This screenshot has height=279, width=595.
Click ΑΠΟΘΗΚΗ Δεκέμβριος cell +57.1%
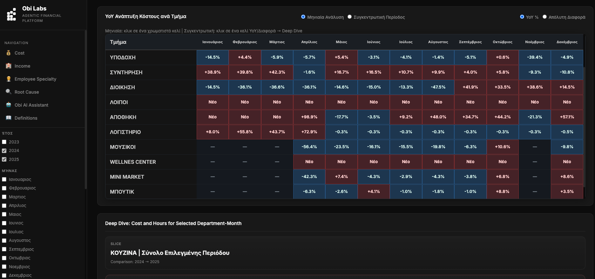567,117
